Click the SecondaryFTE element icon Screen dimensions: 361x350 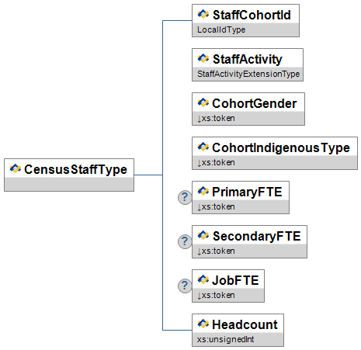click(203, 235)
